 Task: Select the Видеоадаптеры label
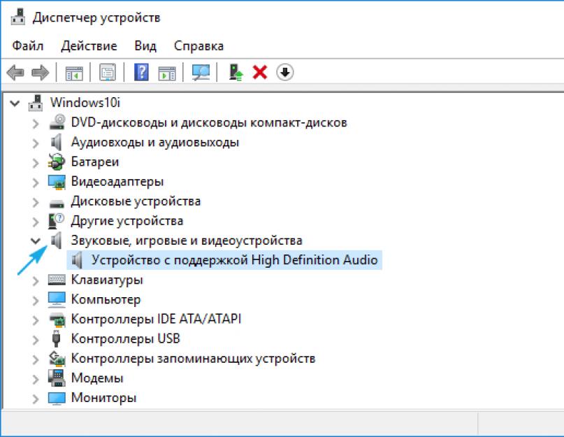tap(117, 181)
